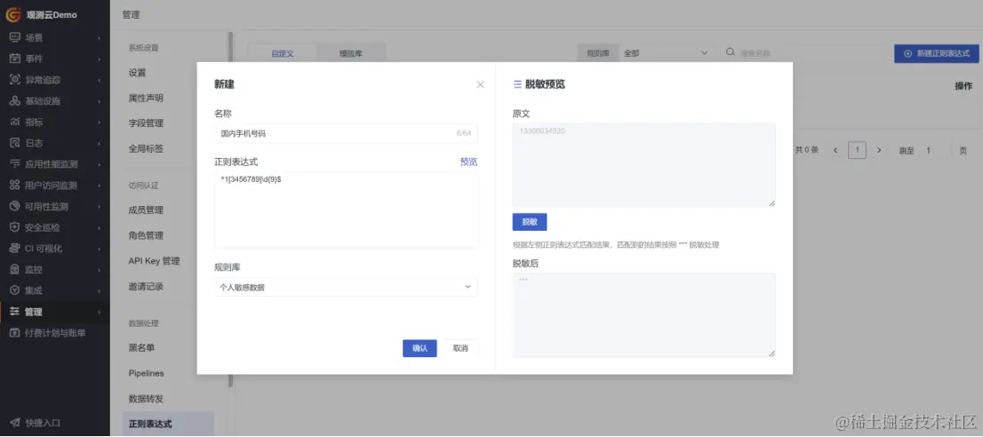Open the 日志 sidebar icon
983x437 pixels.
point(15,143)
